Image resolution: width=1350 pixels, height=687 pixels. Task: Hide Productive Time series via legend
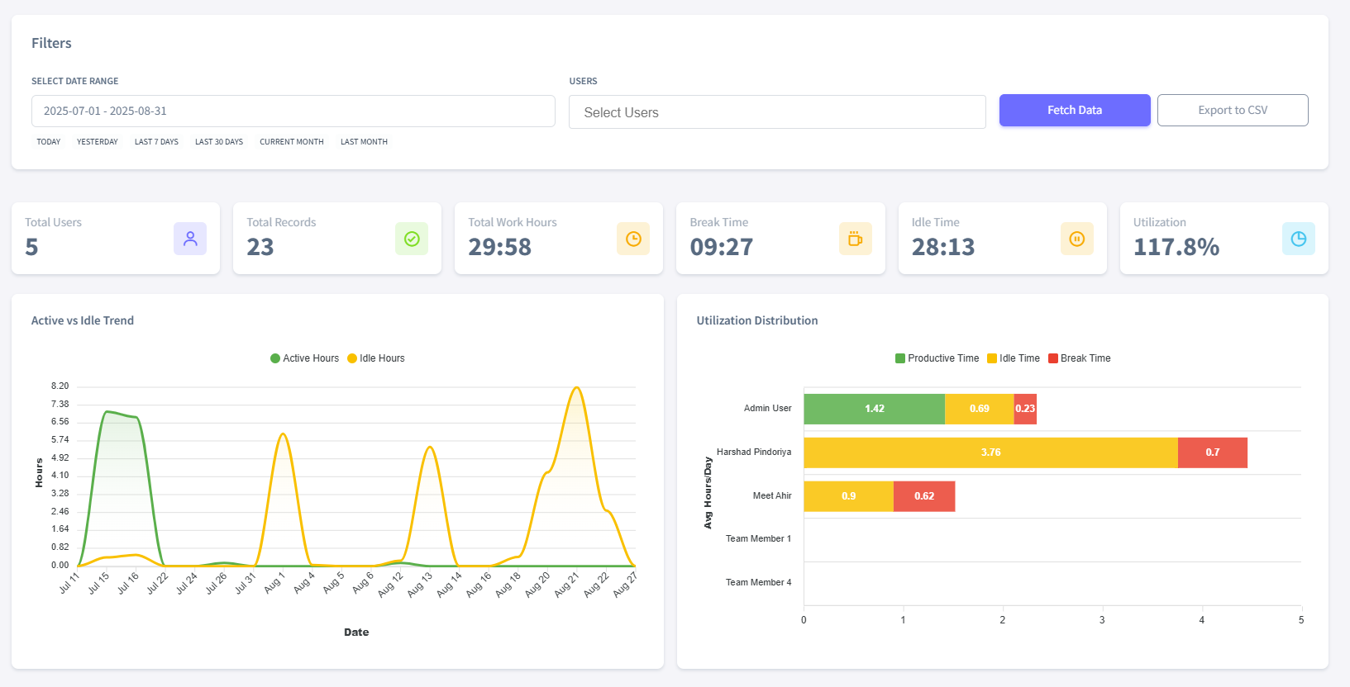pyautogui.click(x=937, y=358)
